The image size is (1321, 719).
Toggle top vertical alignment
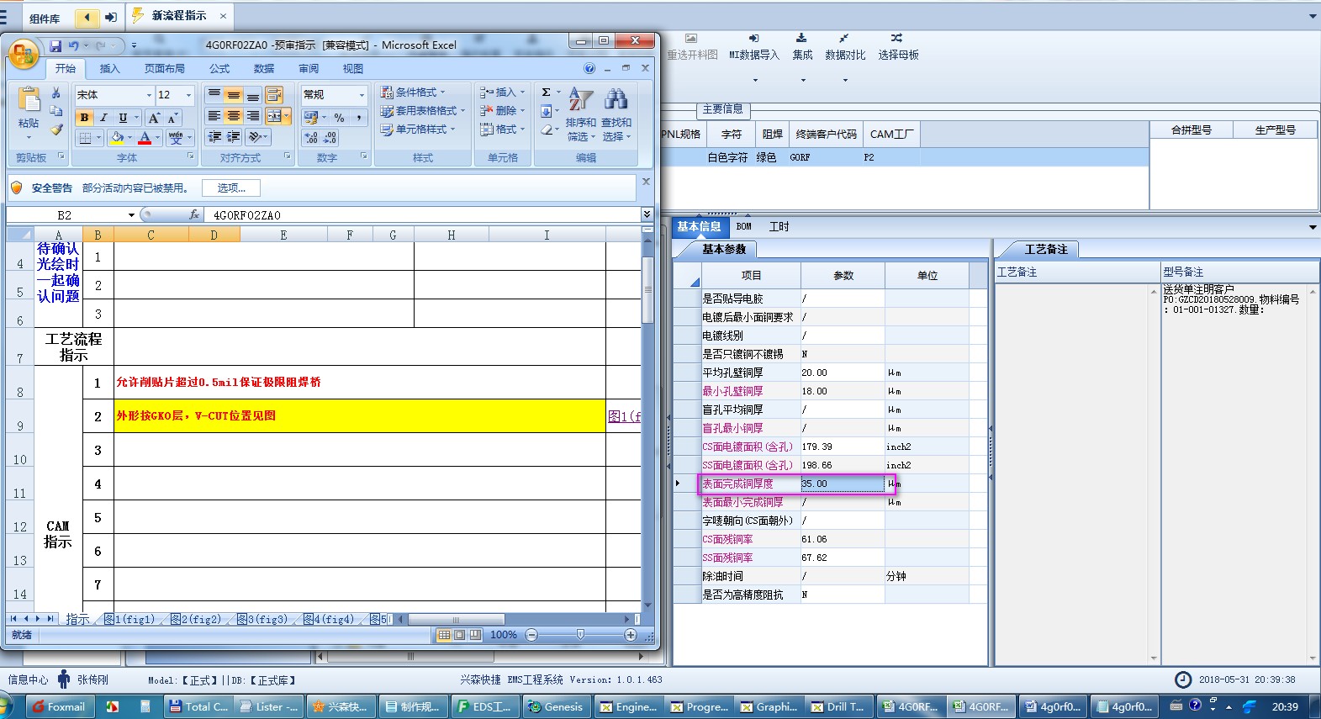click(215, 95)
